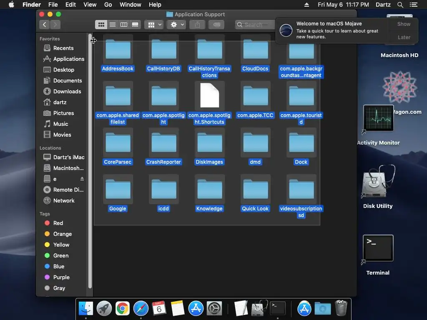Click Later on the Mojave notification

[x=404, y=37]
